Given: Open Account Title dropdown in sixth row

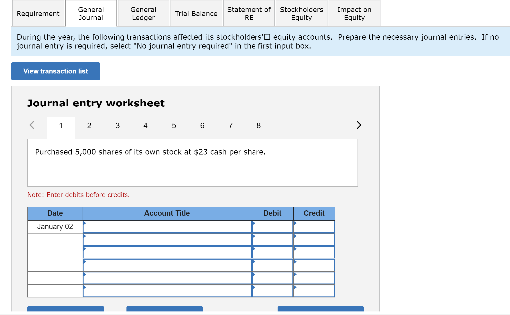Looking at the screenshot, I should pos(167,291).
